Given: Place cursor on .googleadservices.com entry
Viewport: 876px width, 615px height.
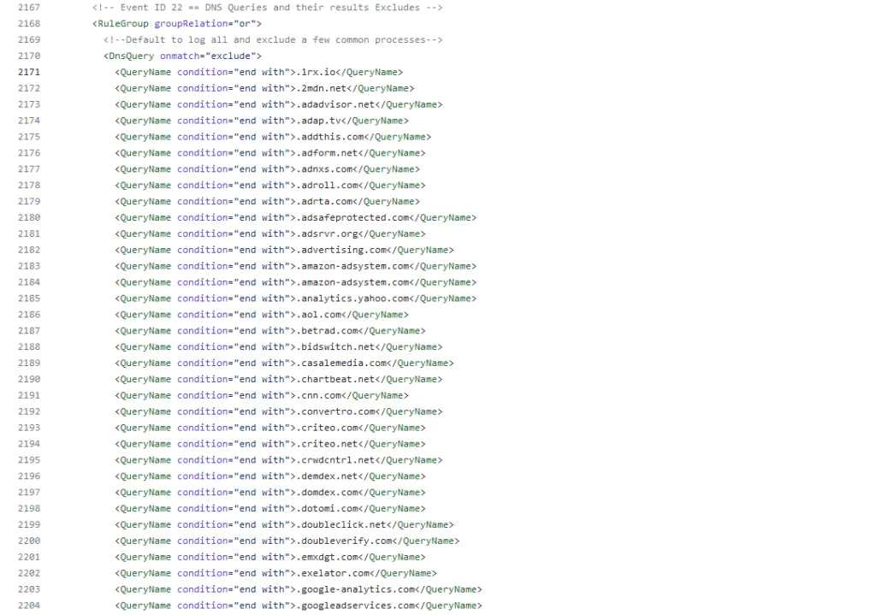Looking at the screenshot, I should click(356, 606).
